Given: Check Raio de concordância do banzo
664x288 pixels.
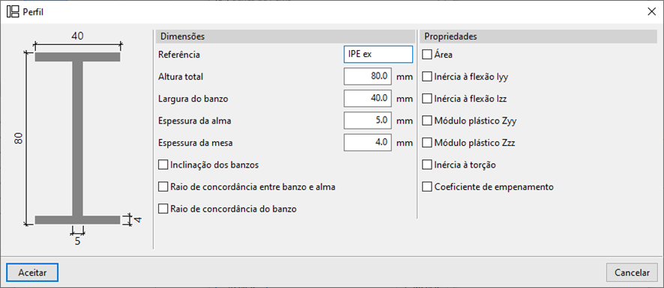Looking at the screenshot, I should 163,209.
